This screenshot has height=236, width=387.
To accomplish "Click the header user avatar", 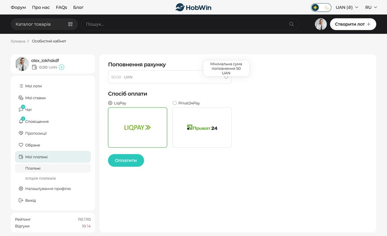I will [321, 24].
